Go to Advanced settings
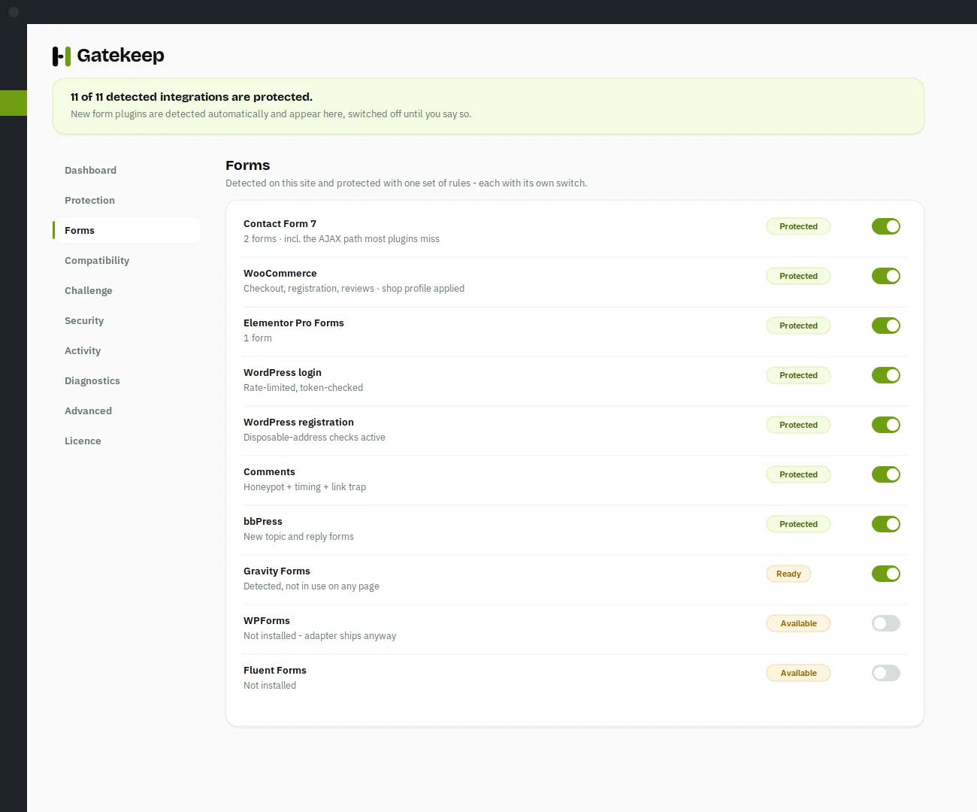Image resolution: width=977 pixels, height=812 pixels. click(126, 411)
